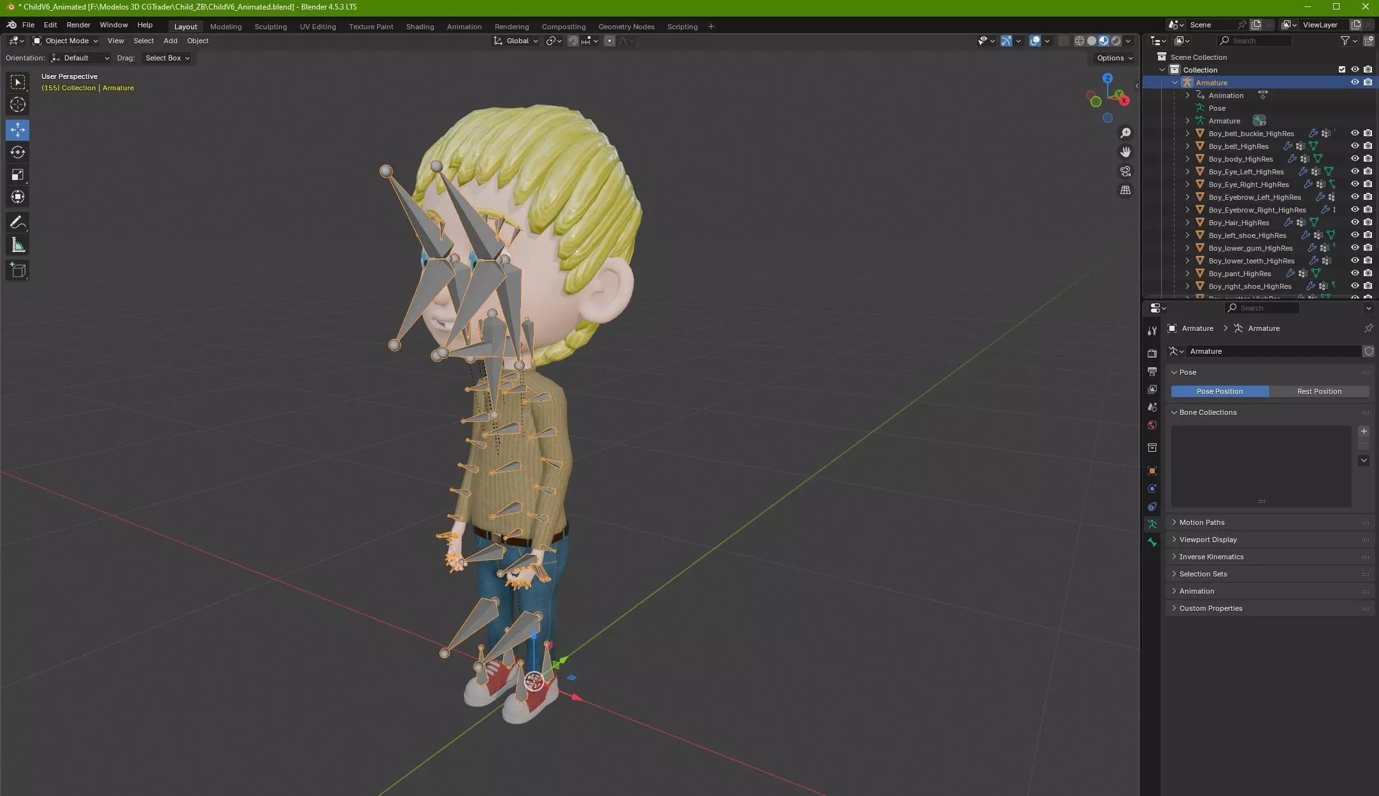Expand the Viewport Display panel
1379x796 pixels.
coord(1270,540)
